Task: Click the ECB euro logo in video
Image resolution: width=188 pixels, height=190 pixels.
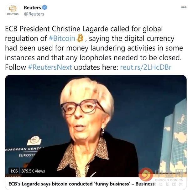Action: point(34,141)
